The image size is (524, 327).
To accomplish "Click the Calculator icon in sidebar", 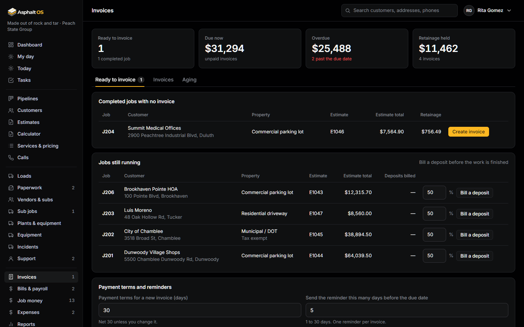I will 11,134.
